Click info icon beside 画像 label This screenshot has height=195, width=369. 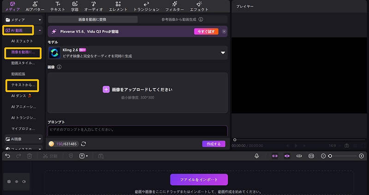click(59, 67)
